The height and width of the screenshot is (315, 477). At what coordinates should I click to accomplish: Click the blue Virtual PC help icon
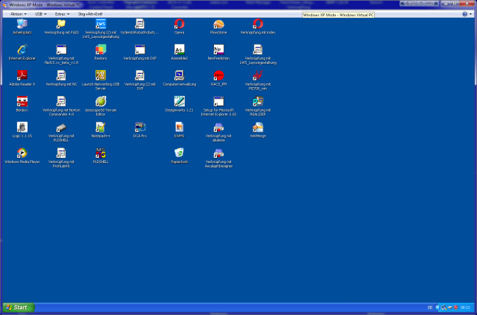(x=464, y=14)
